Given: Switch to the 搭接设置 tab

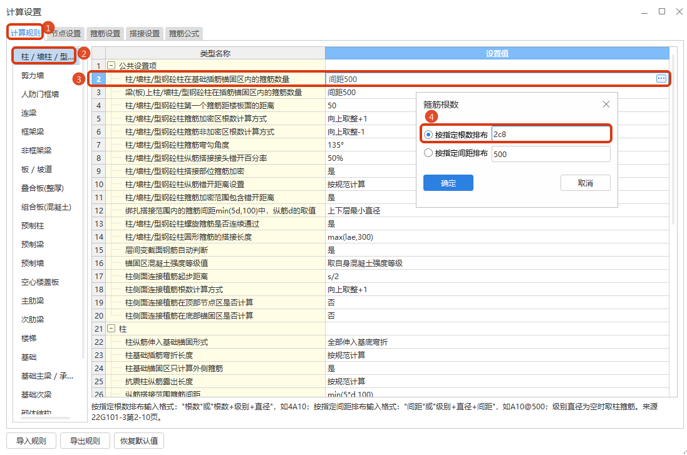Looking at the screenshot, I should click(145, 33).
